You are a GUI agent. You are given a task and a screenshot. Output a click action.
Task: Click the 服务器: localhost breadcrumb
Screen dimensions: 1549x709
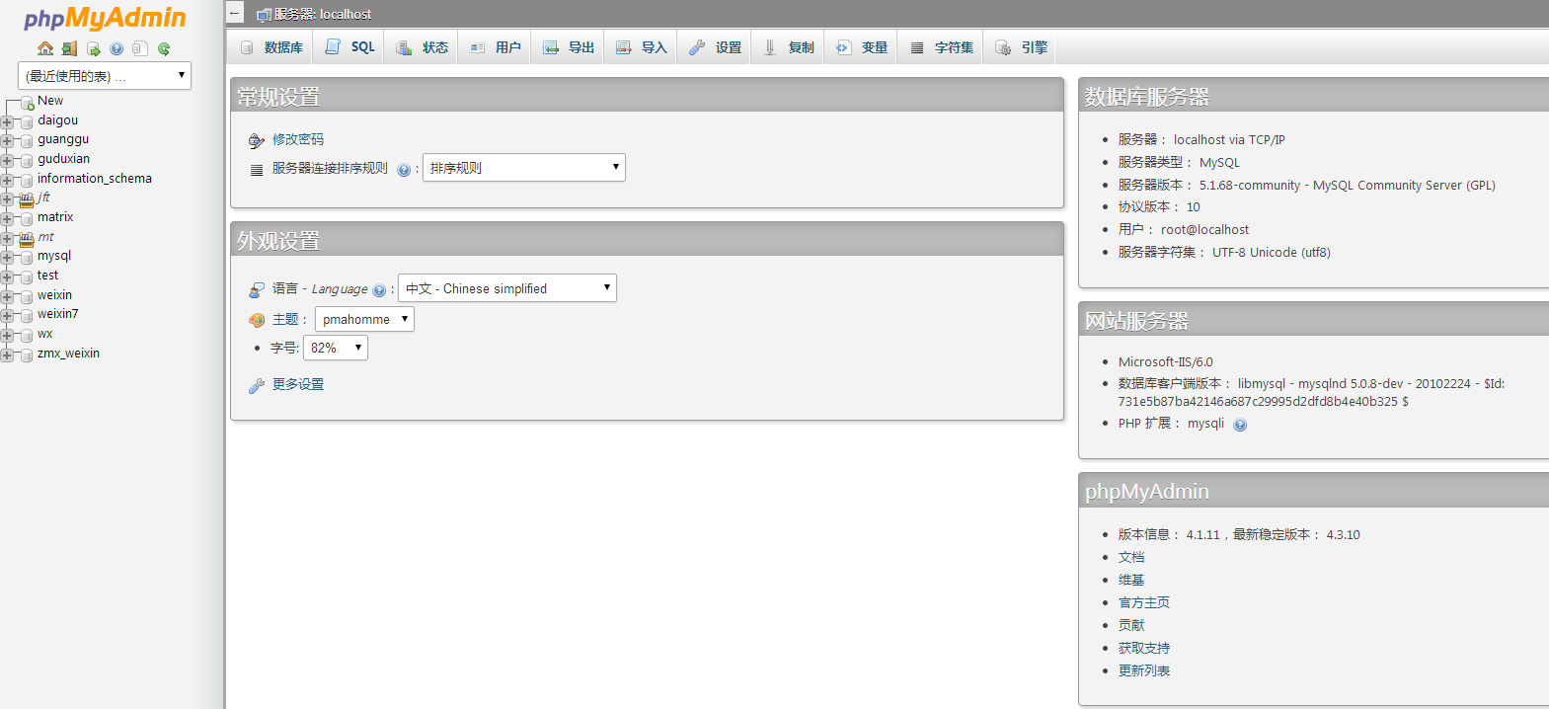(x=323, y=15)
